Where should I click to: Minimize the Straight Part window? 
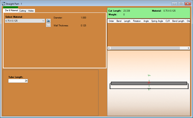pyautogui.click(x=174, y=4)
